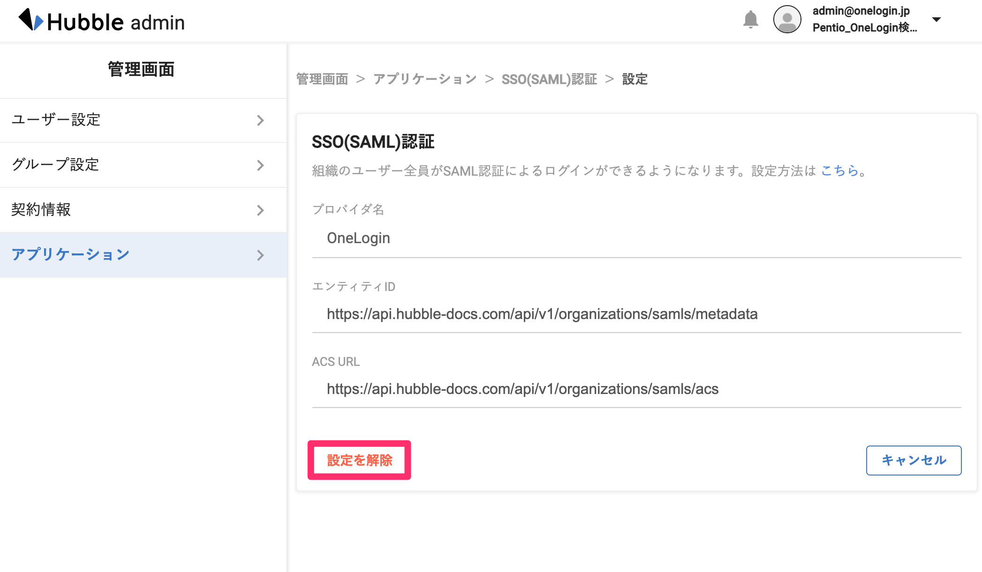Screen dimensions: 982x572
Task: Open the こちら setup guide link
Action: point(839,171)
